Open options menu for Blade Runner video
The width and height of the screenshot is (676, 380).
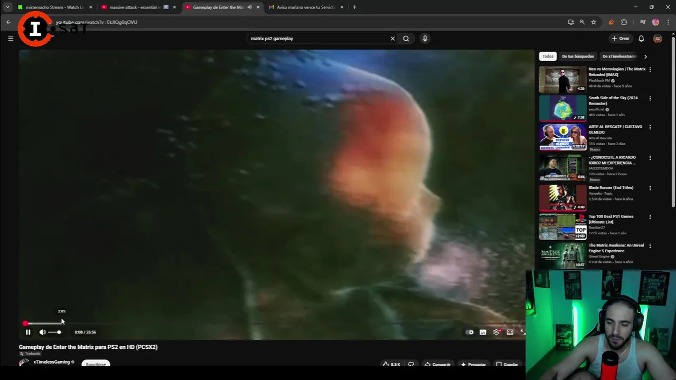[650, 188]
